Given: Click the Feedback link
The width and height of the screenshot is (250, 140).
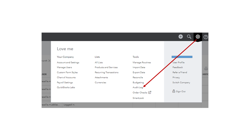Looking at the screenshot, I should coord(178,67).
